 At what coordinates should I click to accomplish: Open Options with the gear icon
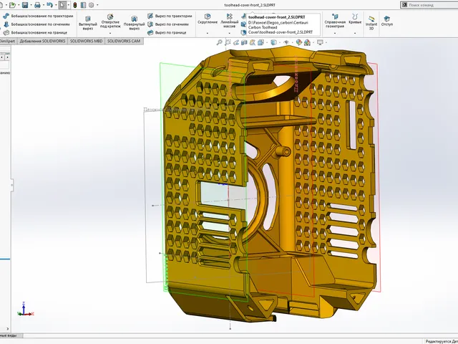click(92, 5)
